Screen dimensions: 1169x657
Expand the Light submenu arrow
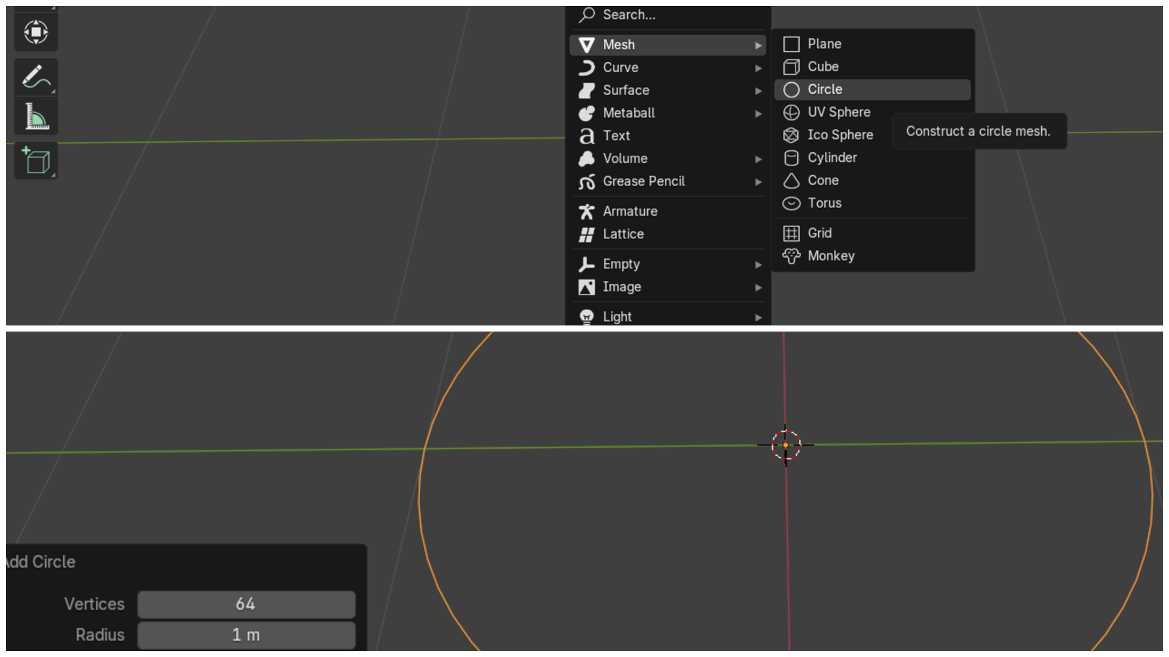tap(758, 318)
